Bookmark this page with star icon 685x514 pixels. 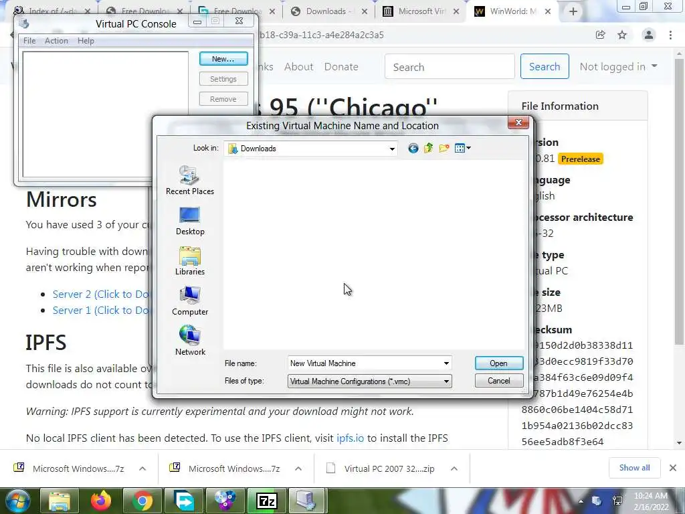(622, 35)
